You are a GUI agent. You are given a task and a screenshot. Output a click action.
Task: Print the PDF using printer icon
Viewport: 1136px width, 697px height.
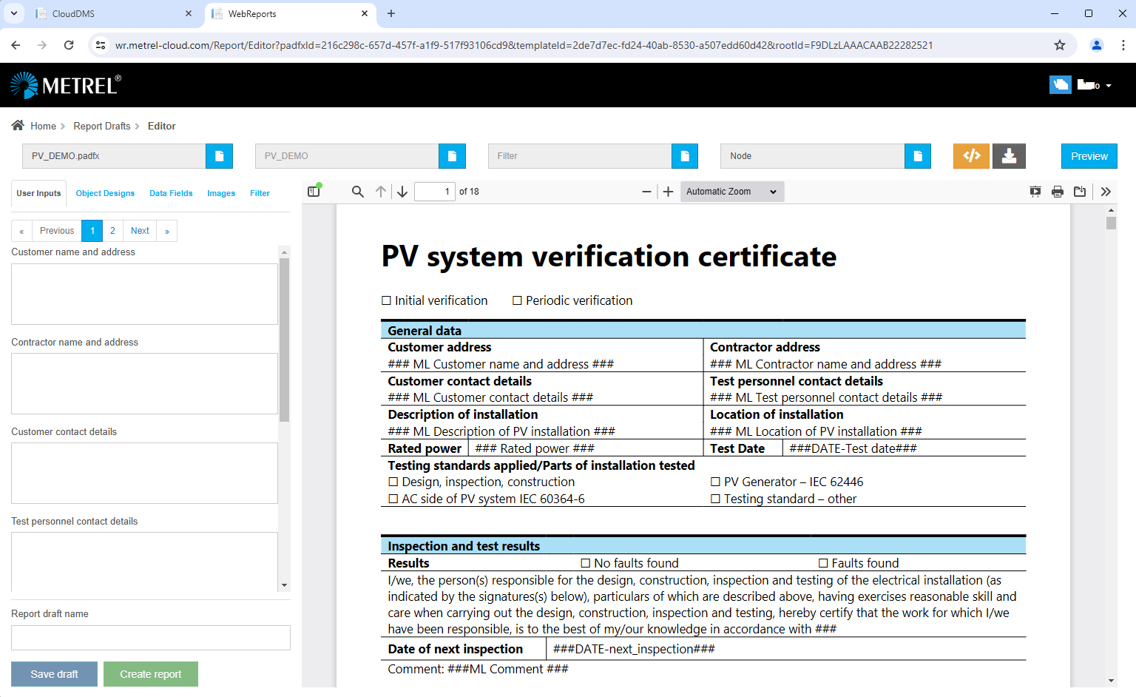[1058, 192]
